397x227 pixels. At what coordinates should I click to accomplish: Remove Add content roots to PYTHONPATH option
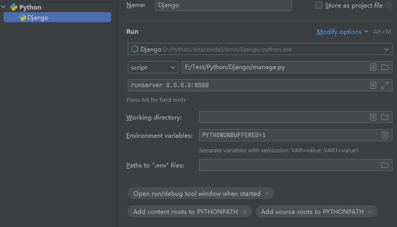(244, 212)
